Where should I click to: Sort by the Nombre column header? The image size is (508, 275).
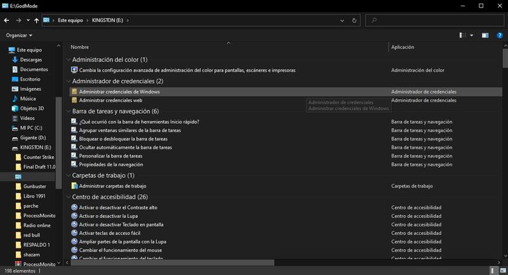coord(80,47)
